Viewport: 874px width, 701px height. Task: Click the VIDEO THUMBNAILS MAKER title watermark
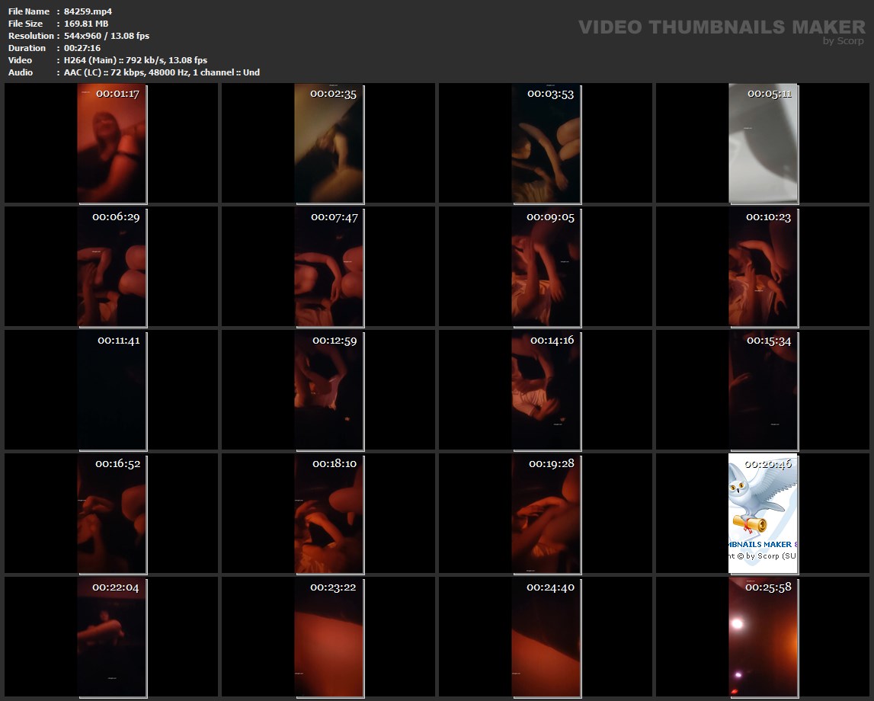[x=721, y=27]
